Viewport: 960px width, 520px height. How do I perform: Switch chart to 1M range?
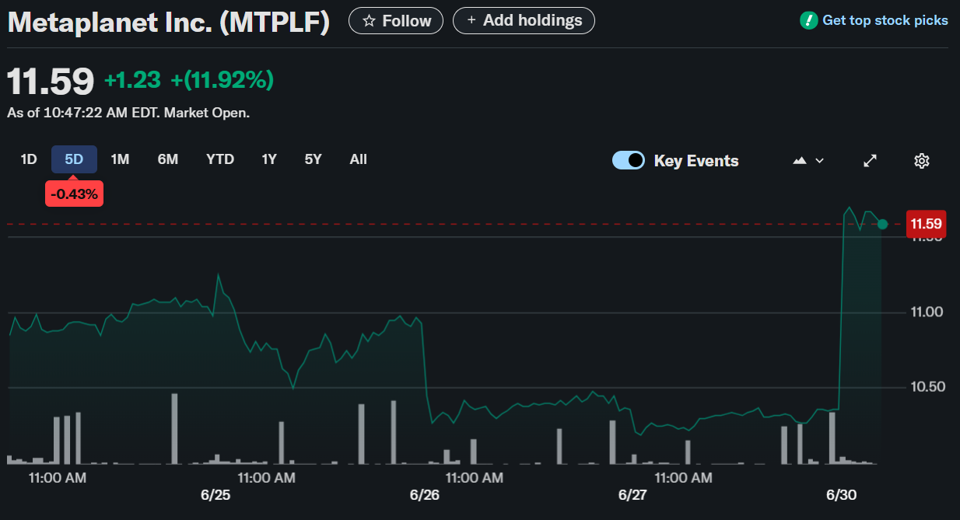120,159
